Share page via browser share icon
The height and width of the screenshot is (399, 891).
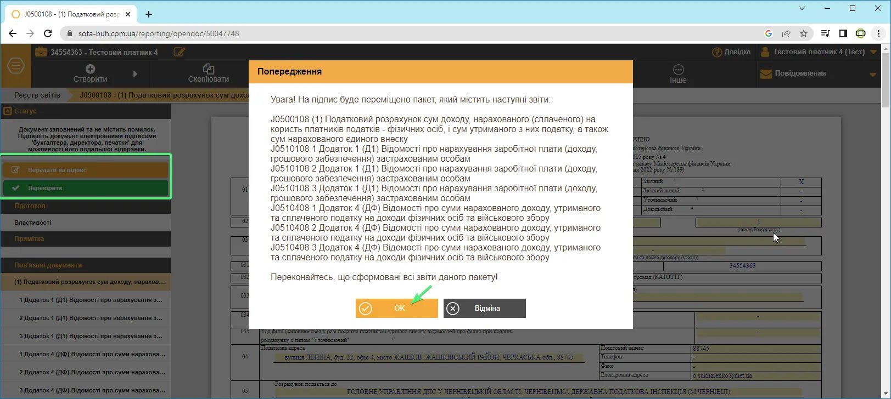(x=786, y=33)
